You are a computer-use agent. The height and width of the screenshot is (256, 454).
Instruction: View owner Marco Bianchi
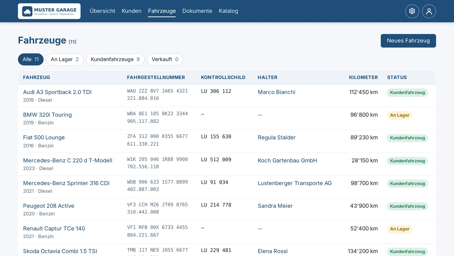coord(276,92)
